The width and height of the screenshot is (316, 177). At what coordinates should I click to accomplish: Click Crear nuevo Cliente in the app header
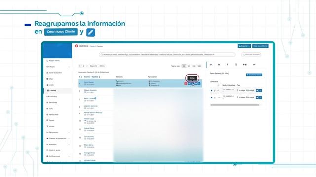tap(260, 46)
